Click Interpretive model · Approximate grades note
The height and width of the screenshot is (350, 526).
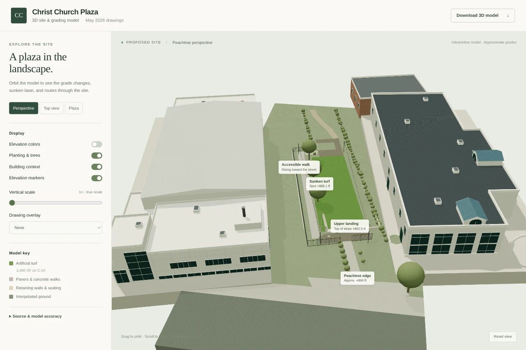tap(484, 42)
